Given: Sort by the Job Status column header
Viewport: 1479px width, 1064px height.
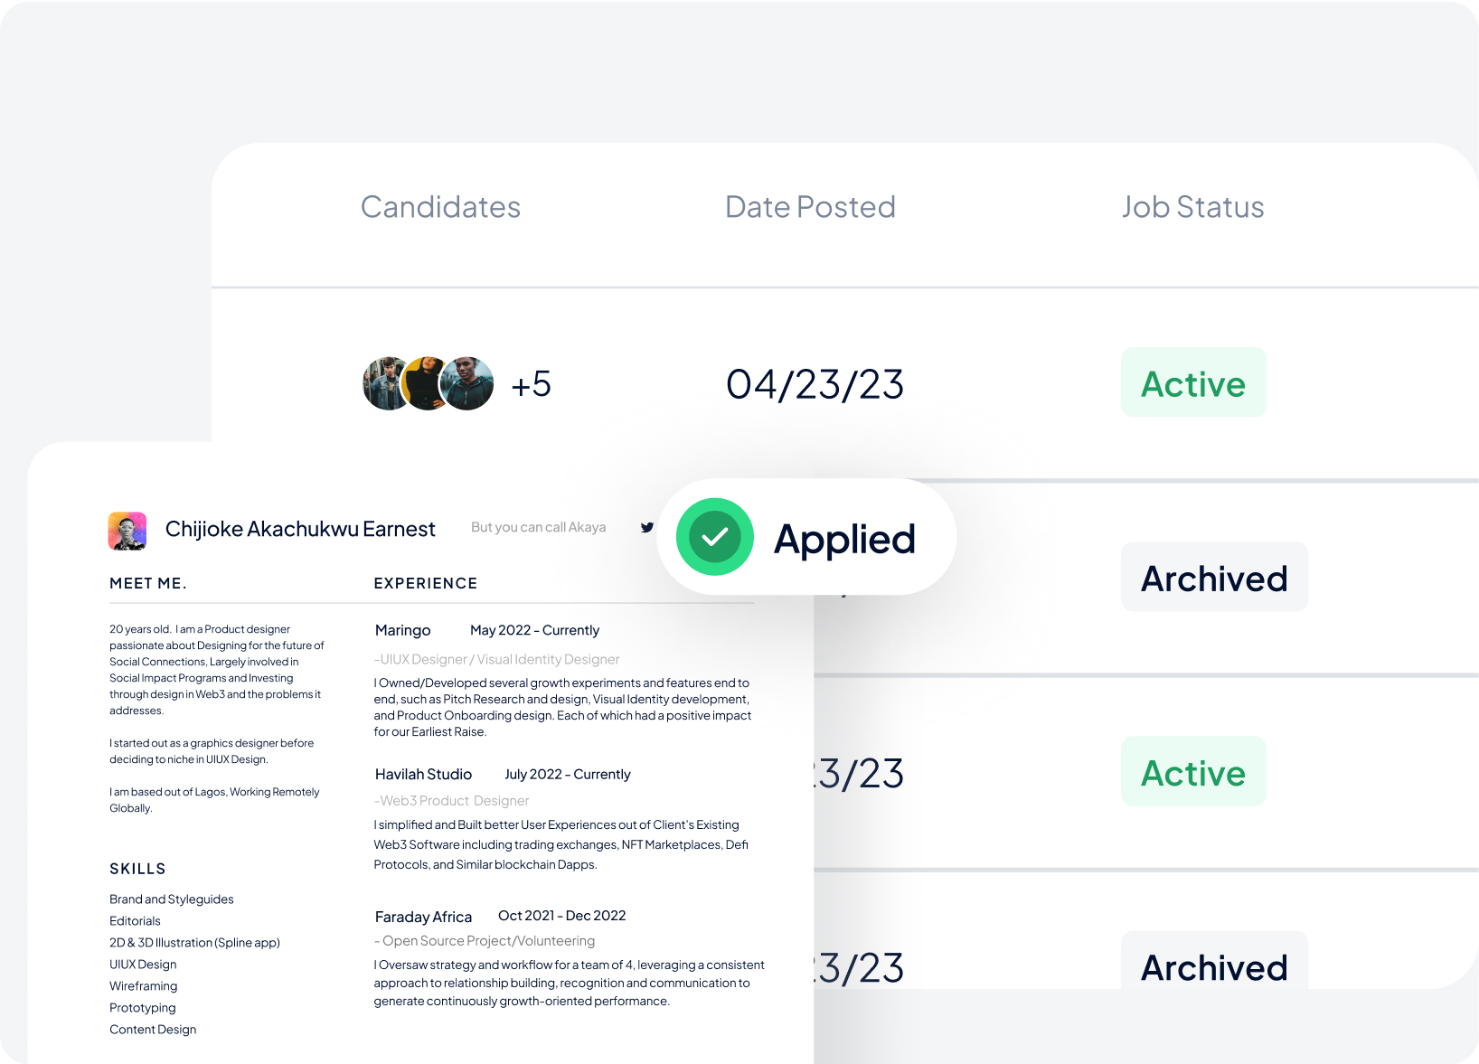Looking at the screenshot, I should click(x=1192, y=207).
